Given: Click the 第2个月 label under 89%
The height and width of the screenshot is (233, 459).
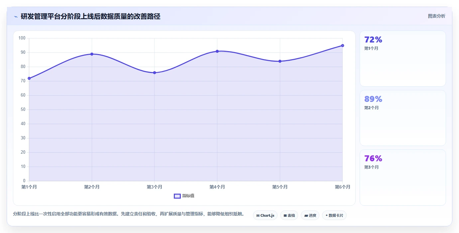Looking at the screenshot, I should tap(371, 108).
